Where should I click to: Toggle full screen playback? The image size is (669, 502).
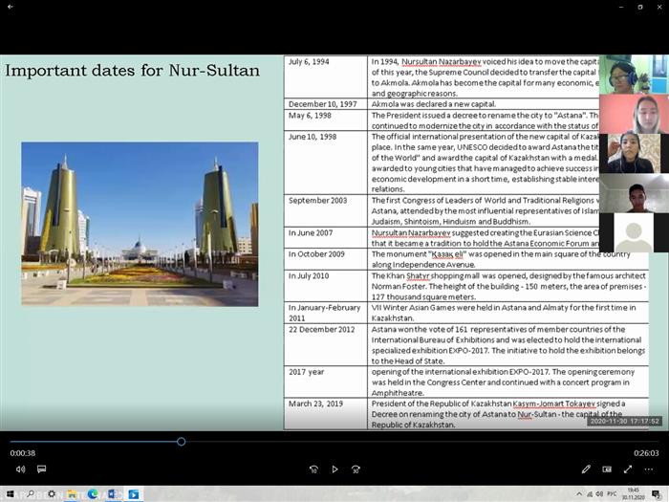pyautogui.click(x=628, y=469)
